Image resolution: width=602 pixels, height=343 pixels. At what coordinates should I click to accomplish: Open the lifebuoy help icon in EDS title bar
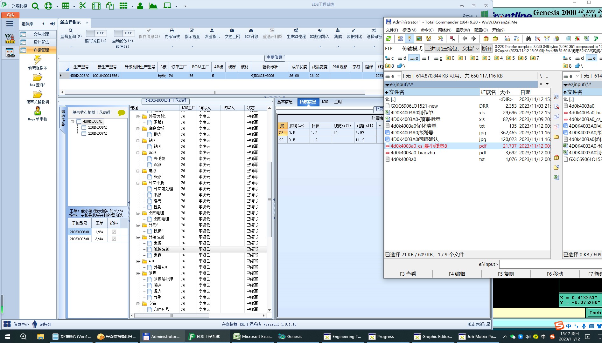pyautogui.click(x=48, y=6)
